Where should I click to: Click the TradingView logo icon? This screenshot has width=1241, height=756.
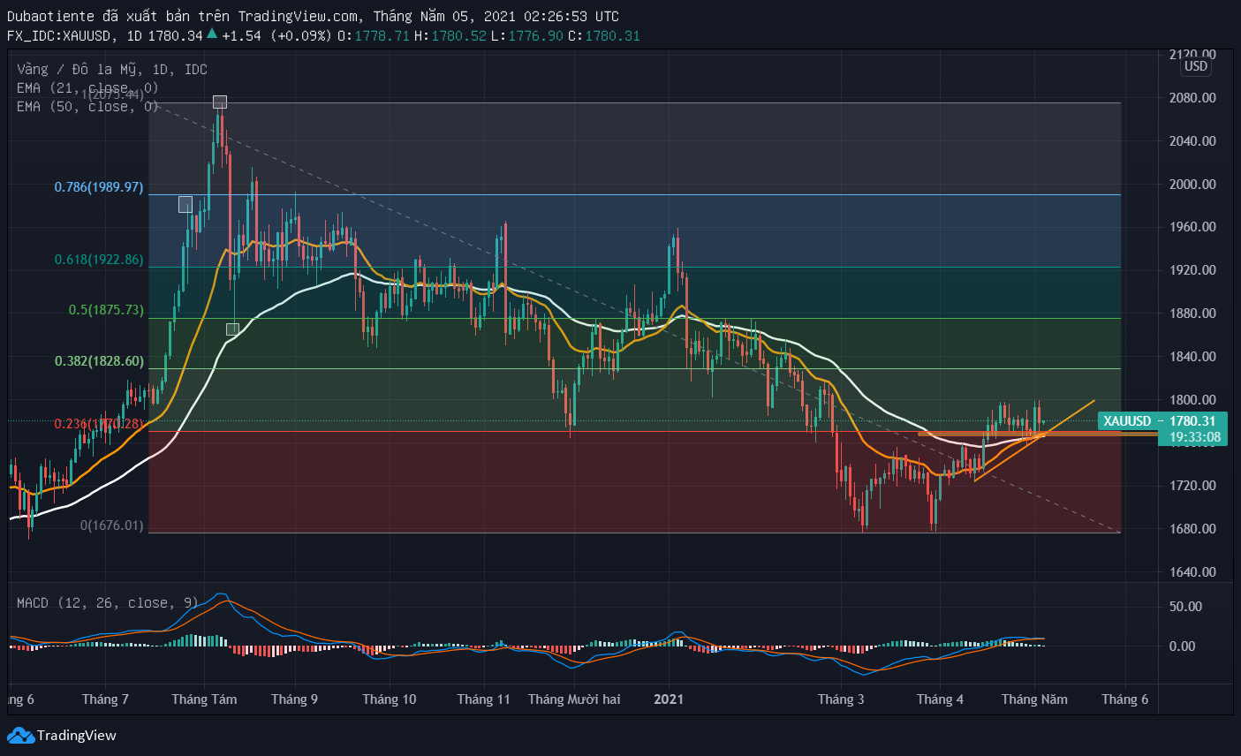tap(20, 735)
